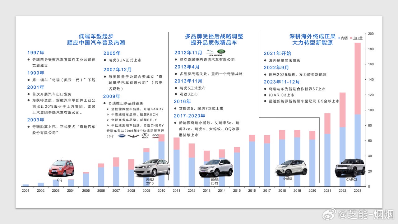Click the RELY brand logo
398x224 pixels.
click(145, 136)
